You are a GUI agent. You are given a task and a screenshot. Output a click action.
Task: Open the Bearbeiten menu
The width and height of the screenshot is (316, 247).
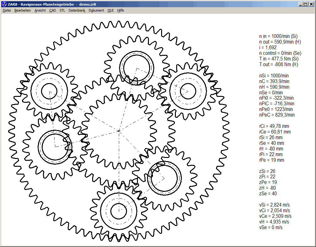coord(23,10)
